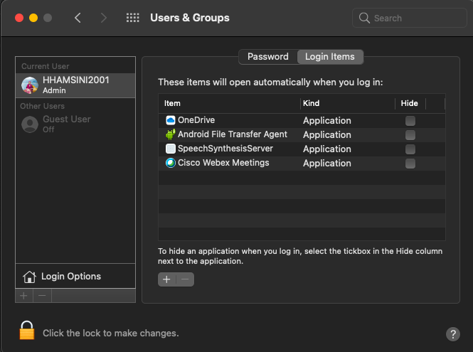Click the Android File Transfer Agent icon
The width and height of the screenshot is (473, 352).
170,134
